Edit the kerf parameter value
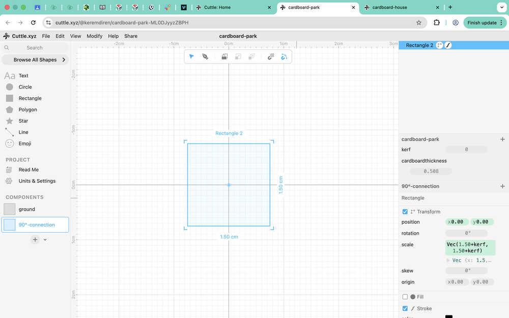Screen dimensions: 509x318 click(x=466, y=150)
